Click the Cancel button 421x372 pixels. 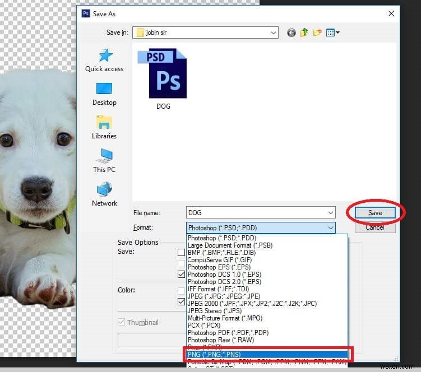(375, 227)
